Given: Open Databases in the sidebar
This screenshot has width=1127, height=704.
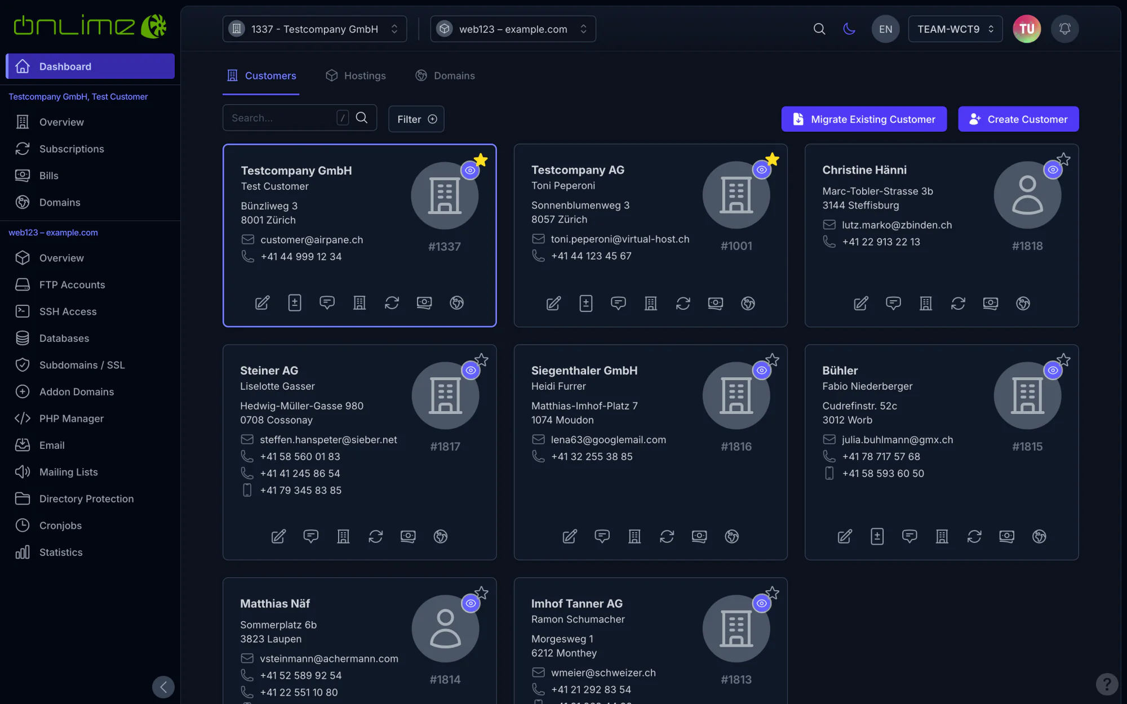Looking at the screenshot, I should coord(90,338).
